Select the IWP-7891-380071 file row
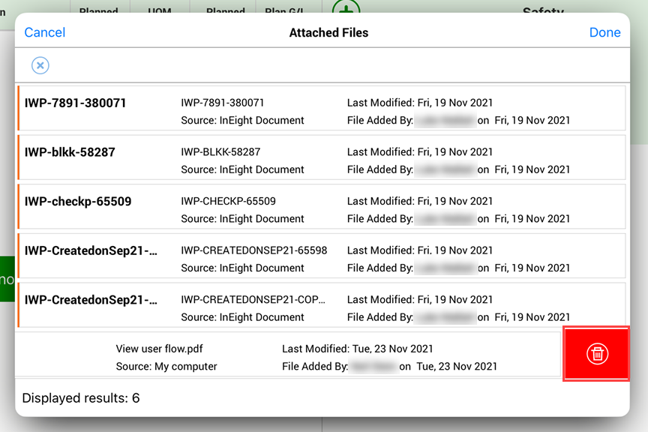This screenshot has height=432, width=648. tap(76, 103)
